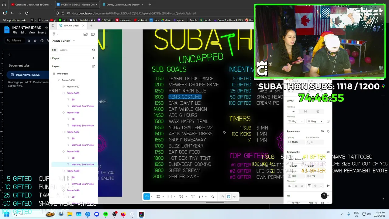This screenshot has height=219, width=389.
Task: Click the search icon in Figma left panel
Action: tap(93, 50)
